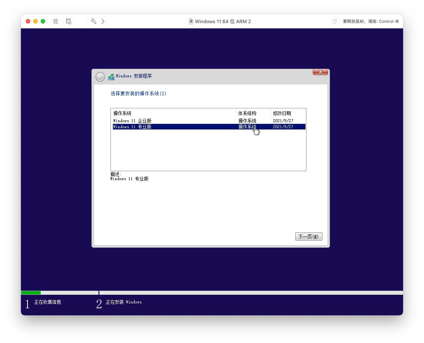Open the VM snapshot icon
Viewport: 424px width, 343px height.
[x=68, y=21]
